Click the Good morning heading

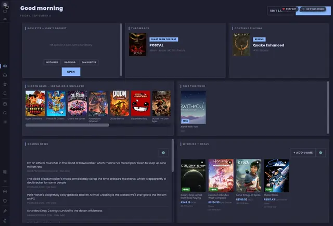tap(42, 8)
